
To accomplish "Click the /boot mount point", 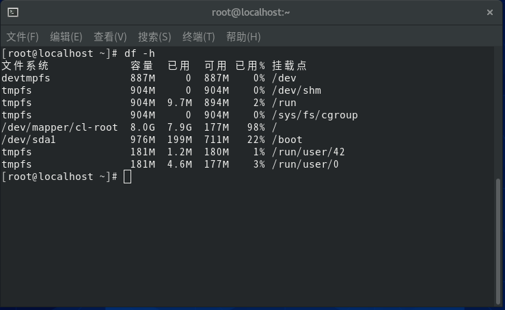I will tap(287, 140).
